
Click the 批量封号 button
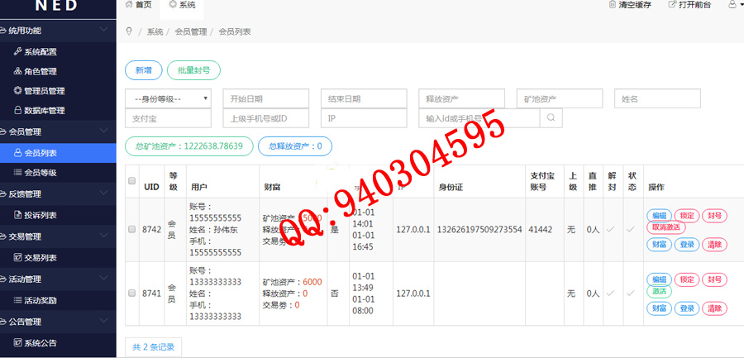[193, 71]
